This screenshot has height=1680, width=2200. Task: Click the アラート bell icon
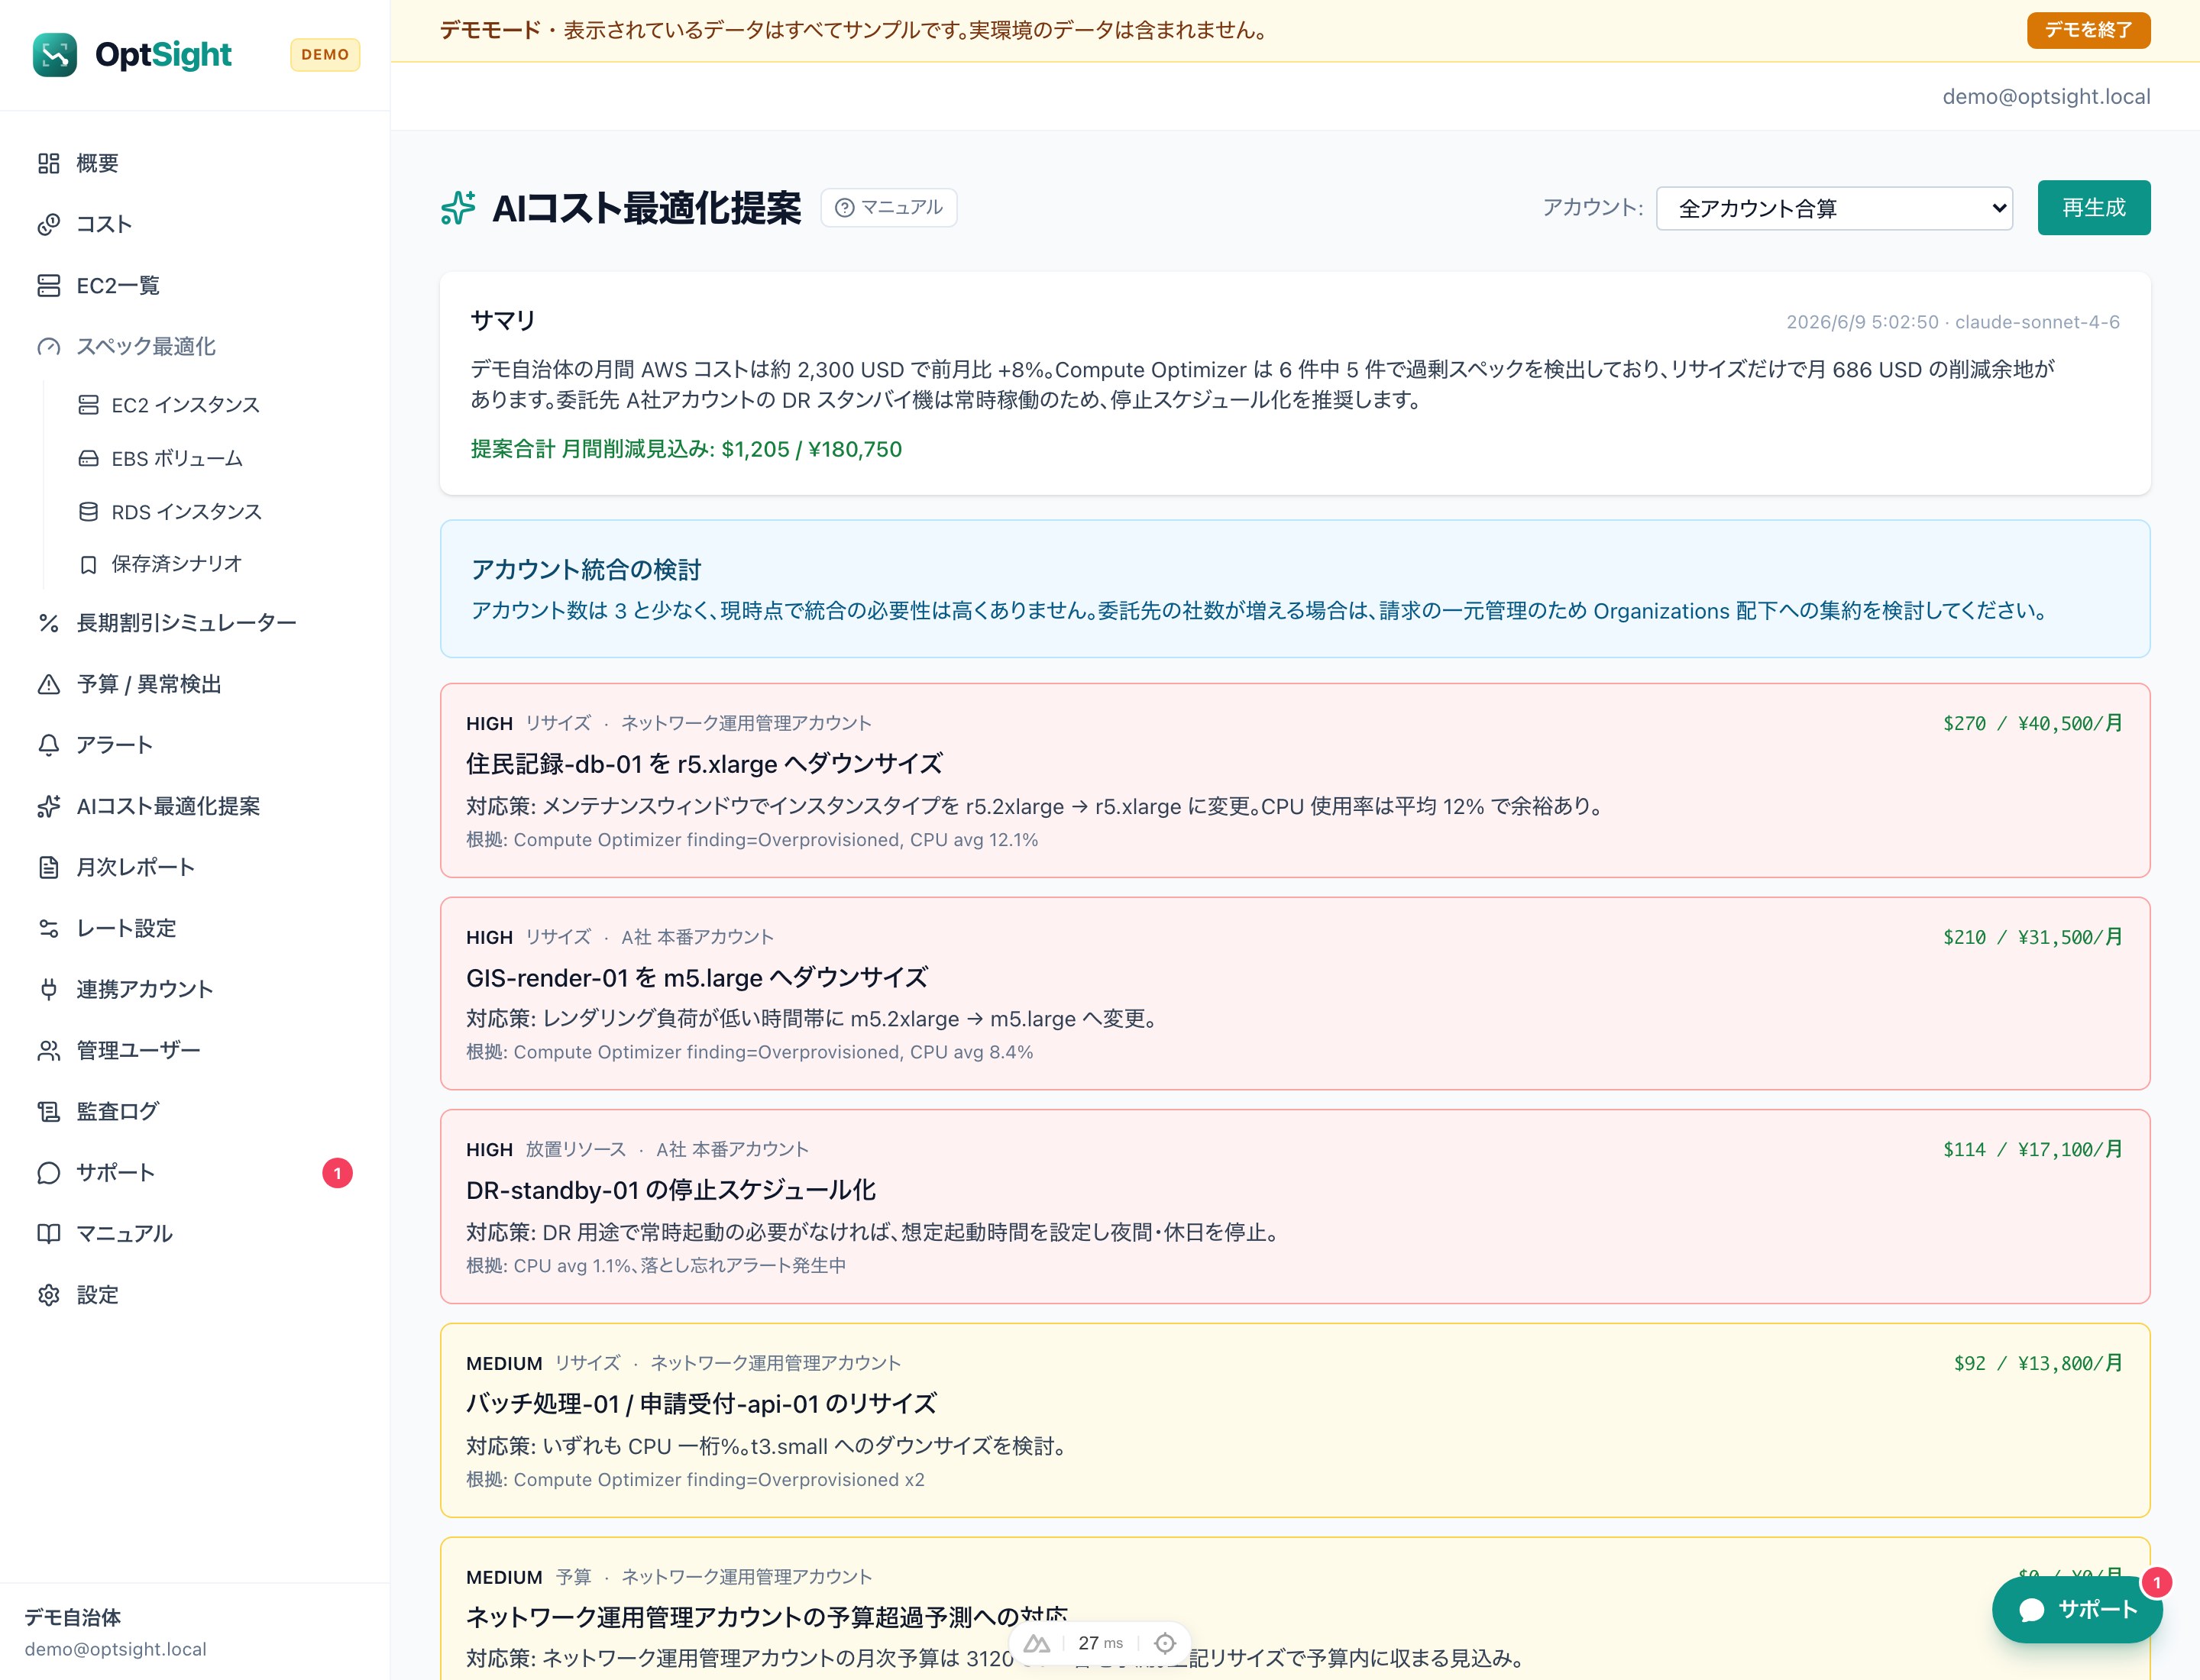[49, 745]
